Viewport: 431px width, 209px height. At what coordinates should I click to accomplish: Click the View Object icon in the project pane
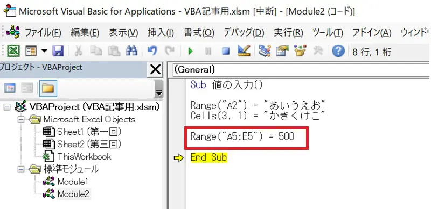click(27, 88)
